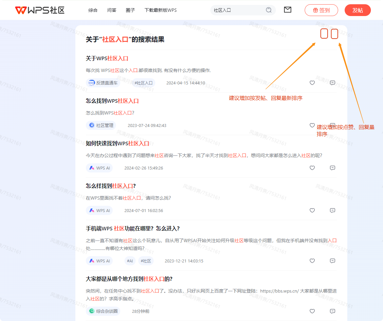Viewport: 383px width, 321px height.
Task: Click the timestamp 2024-02-26 15:49:26
Action: point(144,168)
